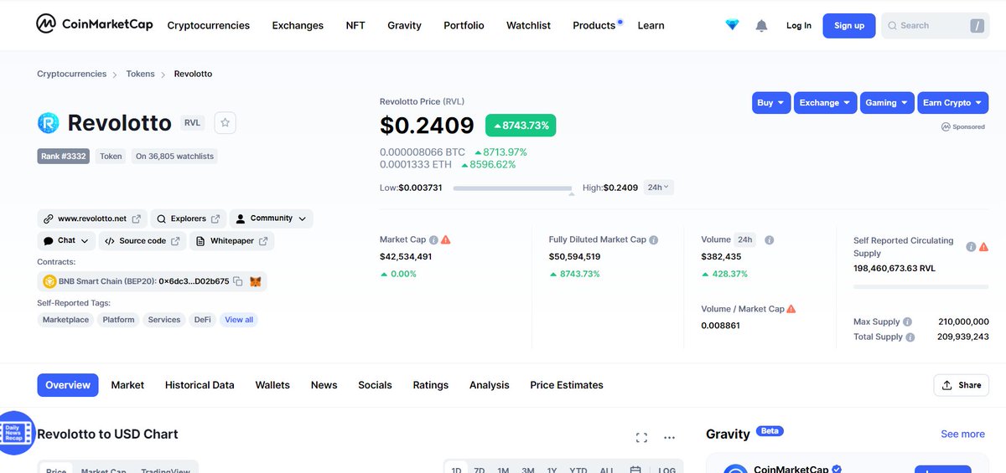
Task: Open the Exchange dropdown
Action: pyautogui.click(x=826, y=103)
